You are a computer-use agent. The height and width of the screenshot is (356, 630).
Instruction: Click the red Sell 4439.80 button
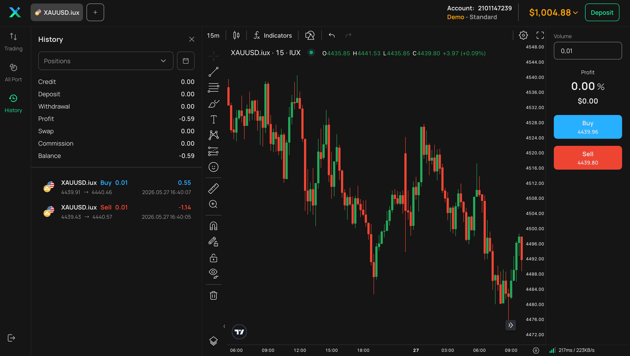pos(588,158)
